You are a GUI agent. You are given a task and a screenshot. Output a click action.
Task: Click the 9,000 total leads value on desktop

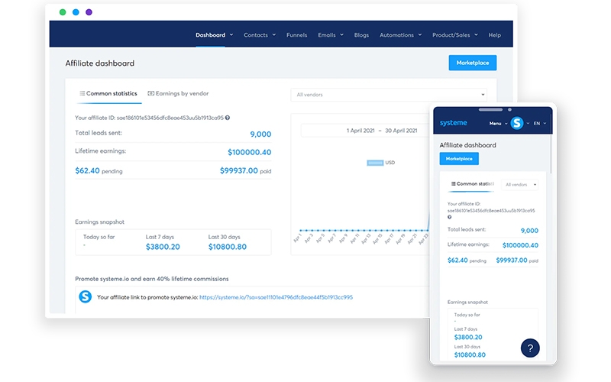point(260,134)
